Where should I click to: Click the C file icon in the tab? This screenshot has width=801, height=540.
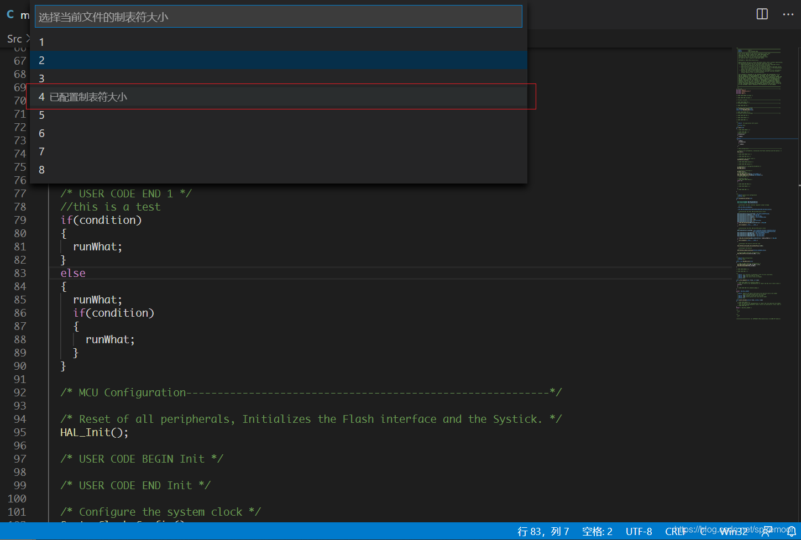(x=11, y=14)
